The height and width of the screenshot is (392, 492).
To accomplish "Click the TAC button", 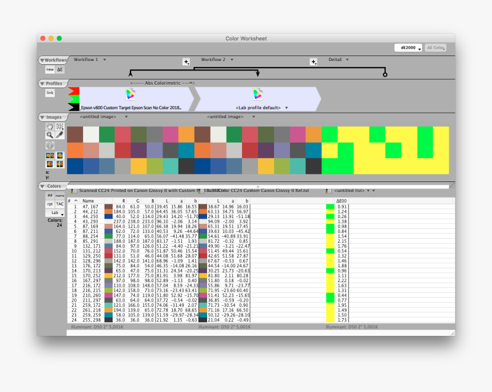I will (x=59, y=204).
